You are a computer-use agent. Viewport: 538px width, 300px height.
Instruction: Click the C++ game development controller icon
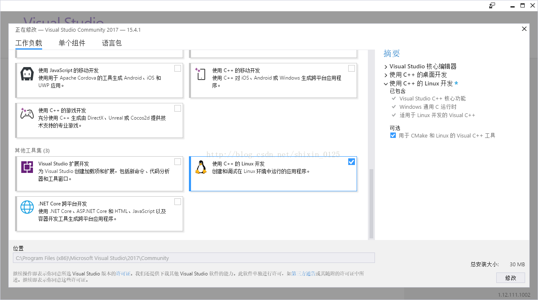(x=27, y=113)
